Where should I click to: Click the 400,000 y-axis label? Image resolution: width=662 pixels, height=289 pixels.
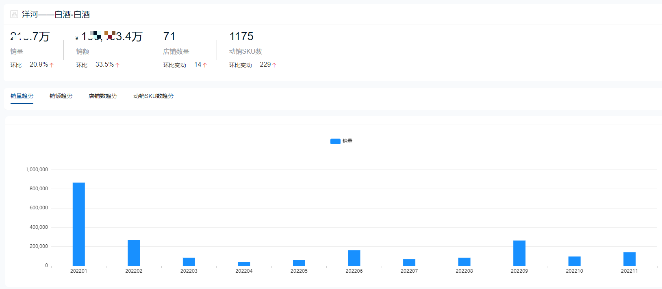click(39, 227)
